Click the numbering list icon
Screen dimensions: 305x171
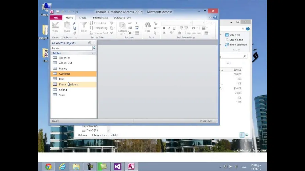(212, 23)
